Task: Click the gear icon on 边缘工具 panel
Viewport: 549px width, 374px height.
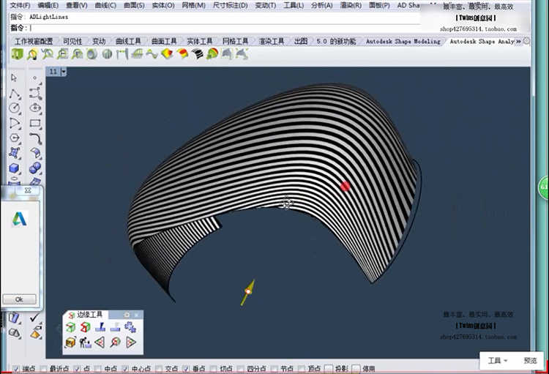Action: coord(127,315)
